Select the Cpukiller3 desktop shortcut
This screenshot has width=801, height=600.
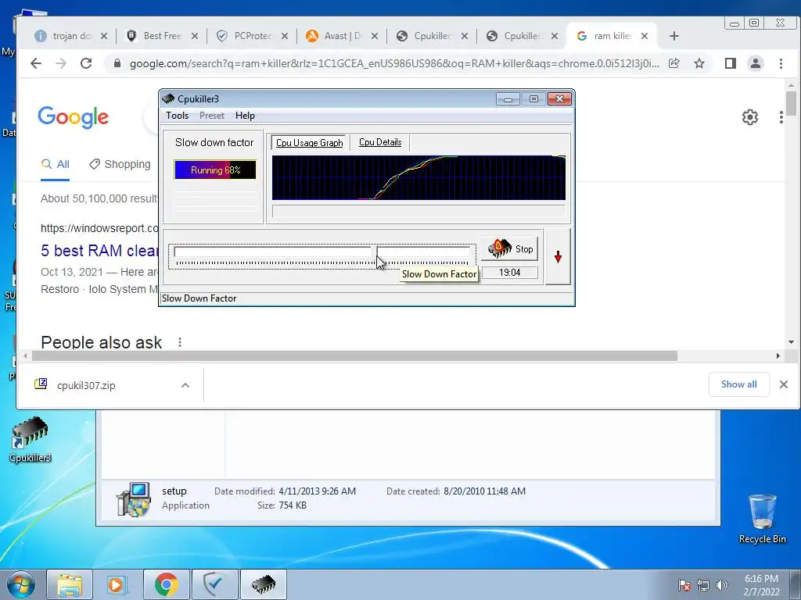(31, 440)
